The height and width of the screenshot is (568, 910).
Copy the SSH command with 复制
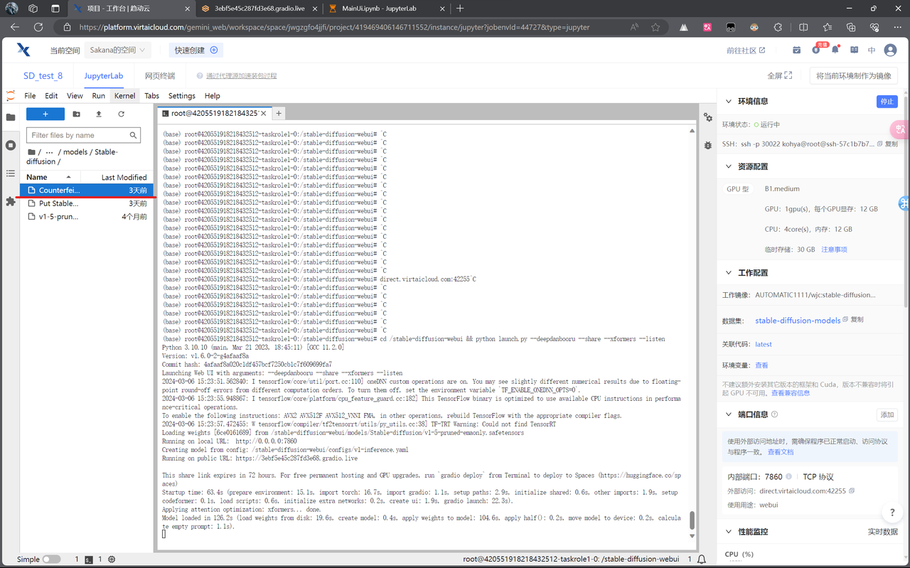(887, 144)
